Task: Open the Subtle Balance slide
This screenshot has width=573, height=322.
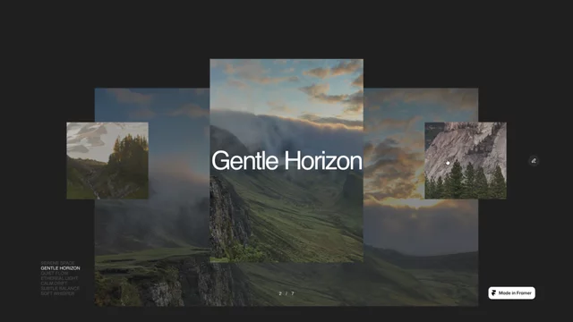Action: pos(60,288)
